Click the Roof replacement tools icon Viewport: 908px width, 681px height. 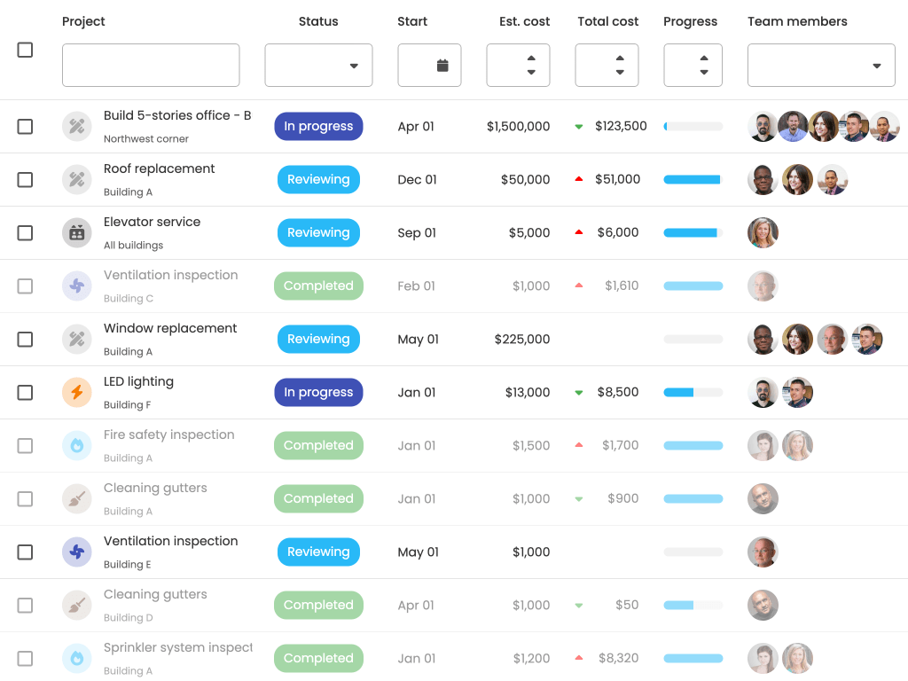pyautogui.click(x=77, y=180)
